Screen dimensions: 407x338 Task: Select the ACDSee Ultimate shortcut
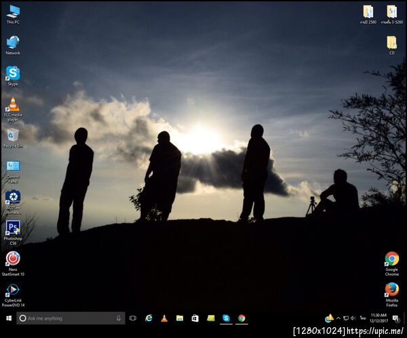tap(13, 203)
